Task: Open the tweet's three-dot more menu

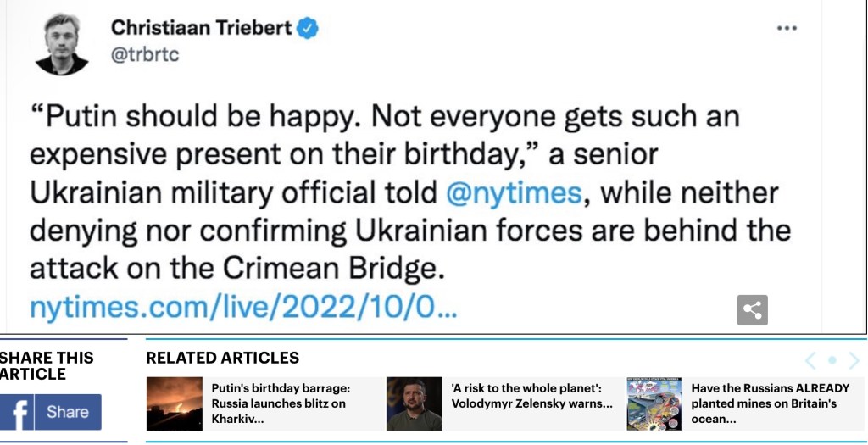Action: (787, 28)
